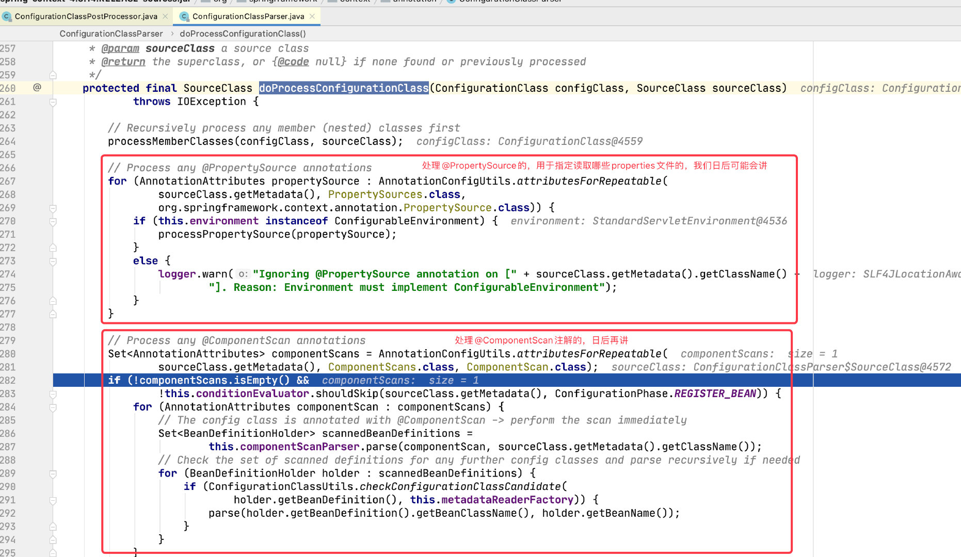
Task: Close the ConfigurationClassPostProcessor.java tab
Action: click(165, 17)
